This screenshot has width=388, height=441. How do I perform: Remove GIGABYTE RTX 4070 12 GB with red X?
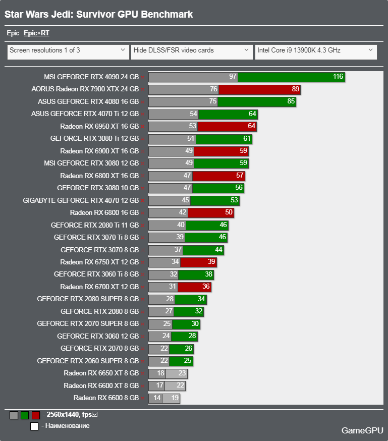pos(143,201)
